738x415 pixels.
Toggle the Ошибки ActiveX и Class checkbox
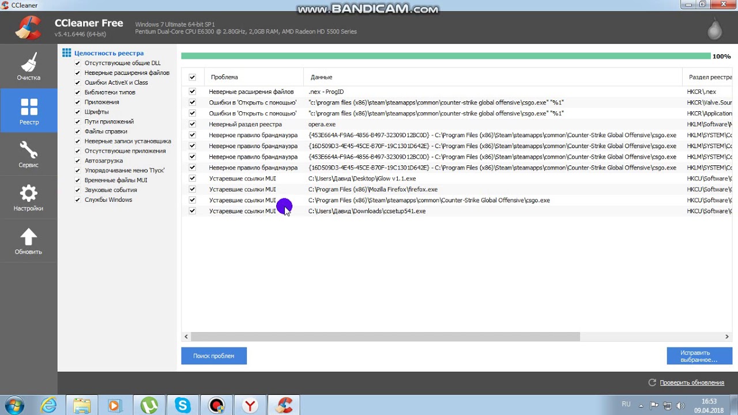[78, 83]
